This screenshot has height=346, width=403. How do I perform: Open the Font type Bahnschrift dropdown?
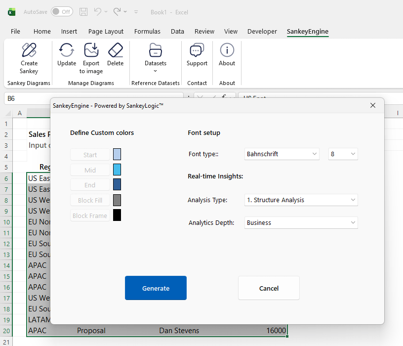coord(282,154)
